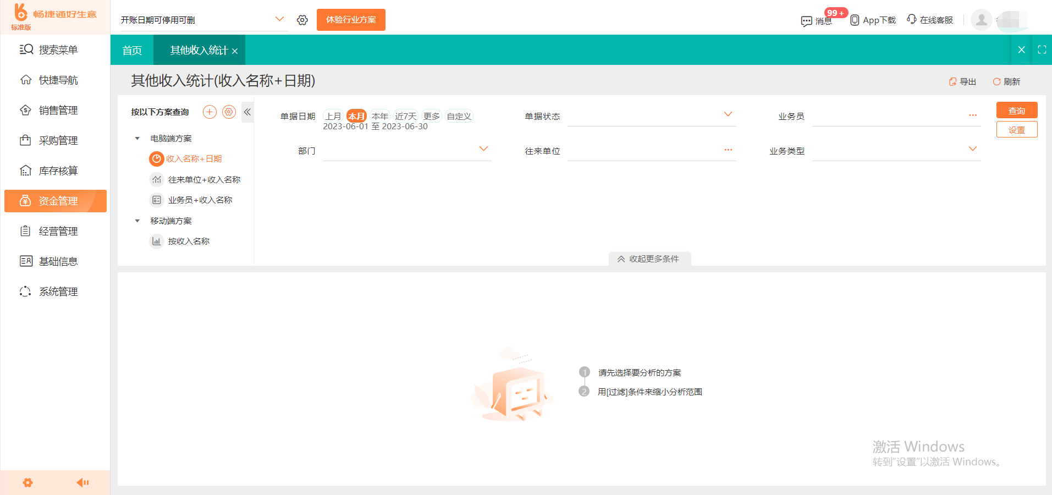Add a new query scheme with the plus icon
Screen dimensions: 1052x495
210,111
